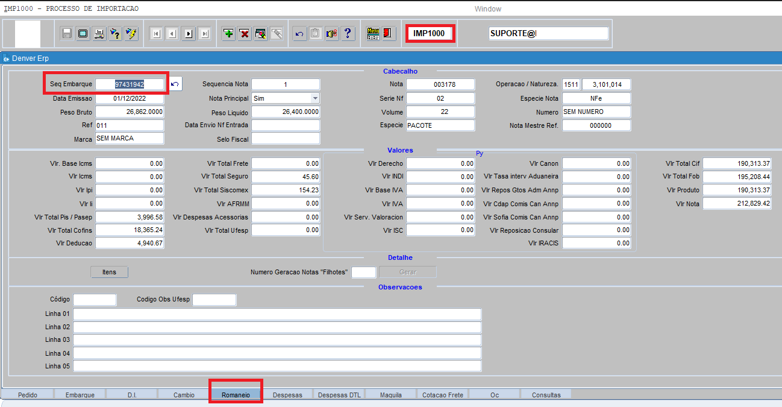Switch to the Cambio tab
Viewport: 782px width, 407px height.
point(184,395)
